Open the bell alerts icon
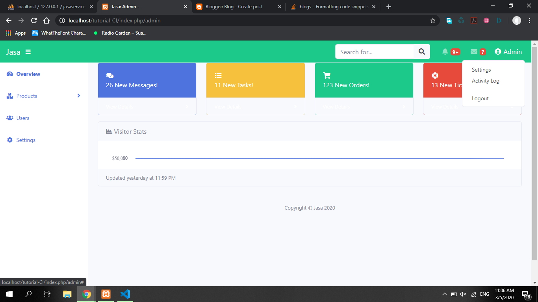Screen dimensions: 538x302 point(445,52)
